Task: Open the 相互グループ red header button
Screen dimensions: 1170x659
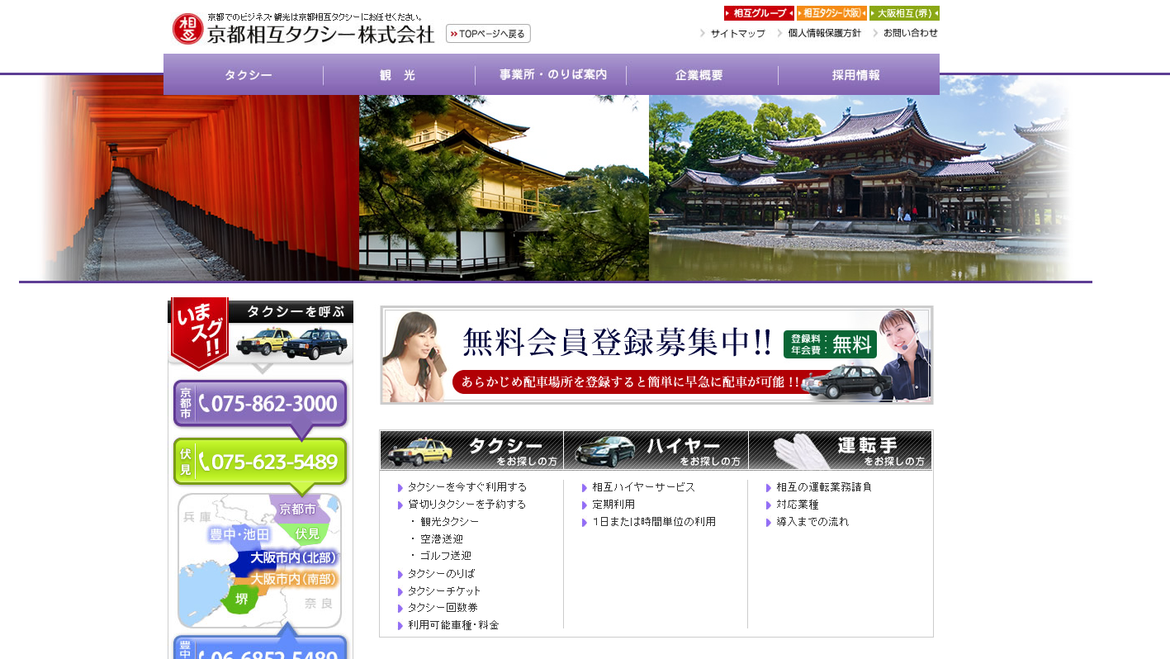Action: click(759, 13)
